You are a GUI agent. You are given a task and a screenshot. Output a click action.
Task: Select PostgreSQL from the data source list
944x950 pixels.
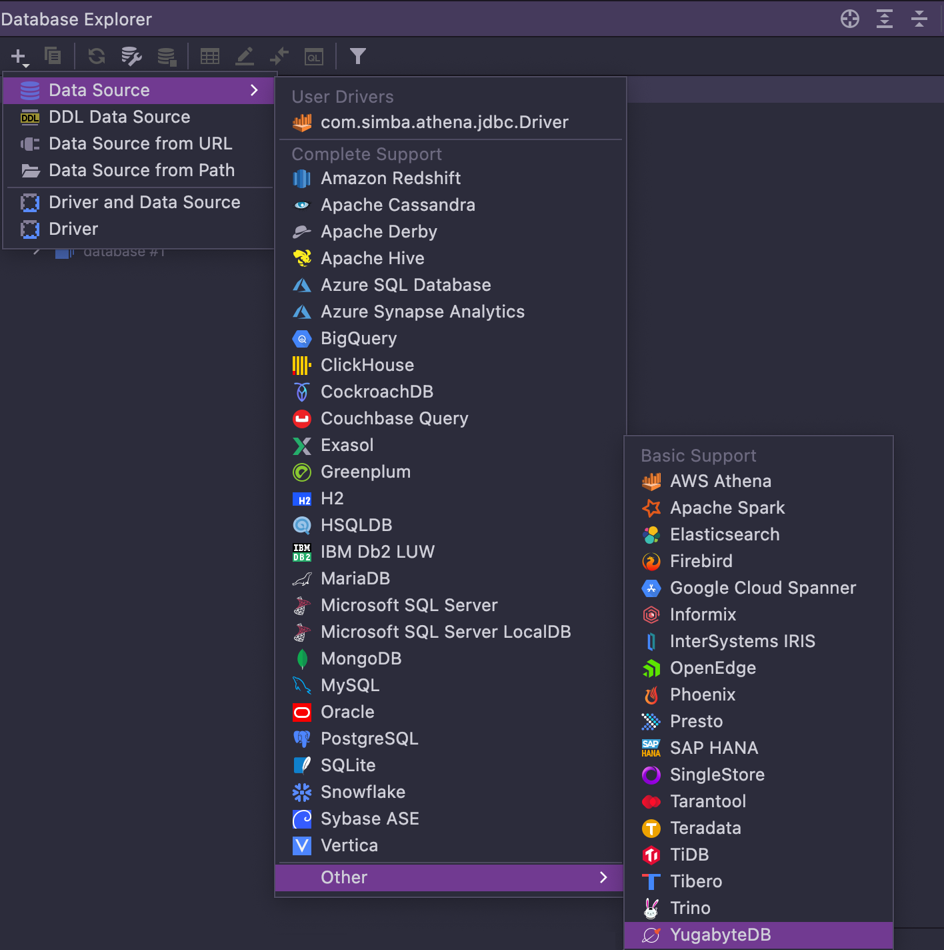[x=369, y=739]
